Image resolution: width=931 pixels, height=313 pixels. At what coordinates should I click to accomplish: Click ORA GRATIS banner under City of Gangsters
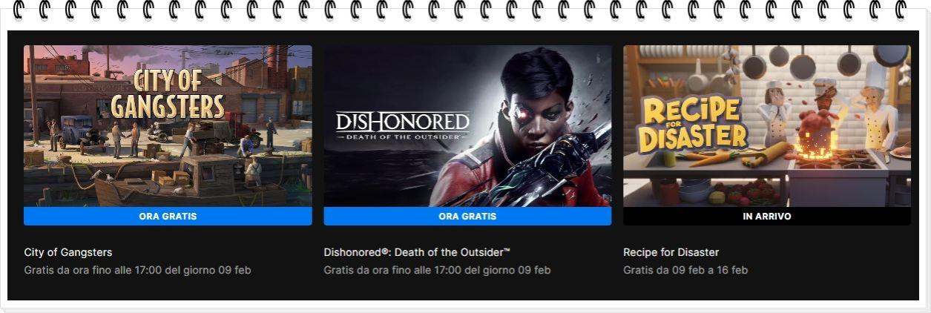[168, 217]
